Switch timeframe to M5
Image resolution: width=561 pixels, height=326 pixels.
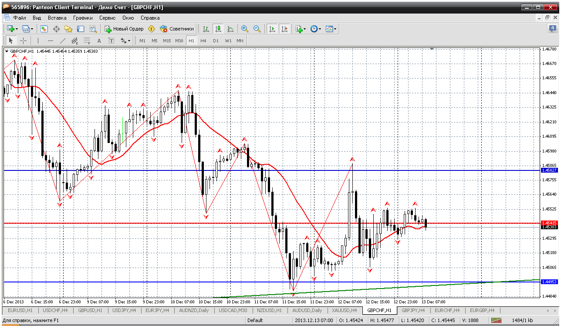155,41
